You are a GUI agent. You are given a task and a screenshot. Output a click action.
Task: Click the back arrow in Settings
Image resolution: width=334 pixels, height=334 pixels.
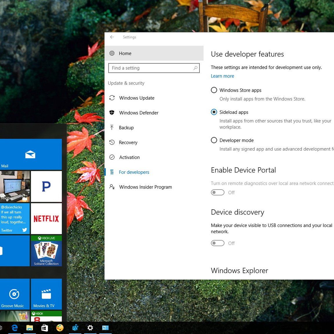pyautogui.click(x=112, y=37)
